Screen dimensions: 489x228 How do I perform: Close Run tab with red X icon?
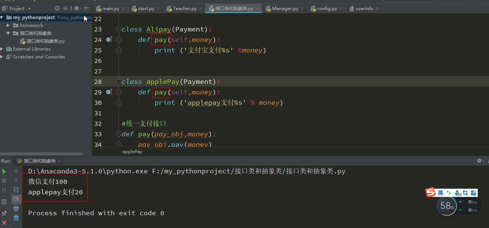coord(4,223)
